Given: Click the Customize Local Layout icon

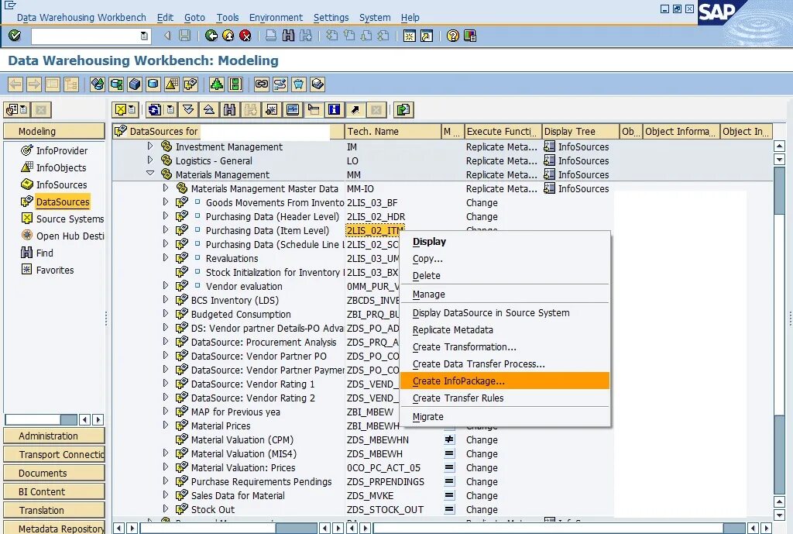Looking at the screenshot, I should tap(470, 36).
